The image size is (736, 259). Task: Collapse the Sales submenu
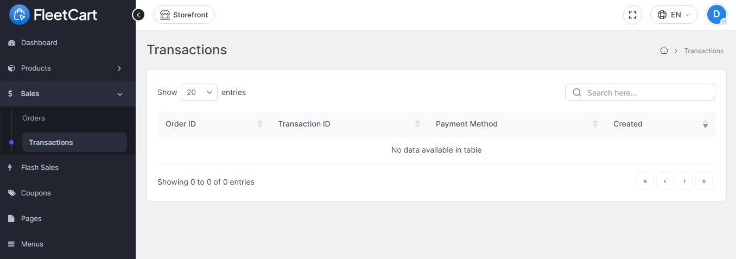tap(68, 93)
